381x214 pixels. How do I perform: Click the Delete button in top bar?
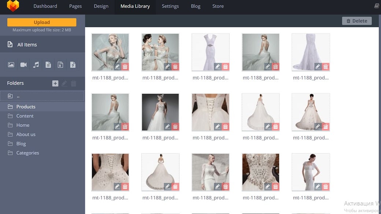click(x=356, y=21)
